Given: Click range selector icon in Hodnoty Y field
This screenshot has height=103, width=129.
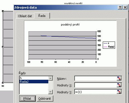Looking at the screenshot, I should coord(119,92).
